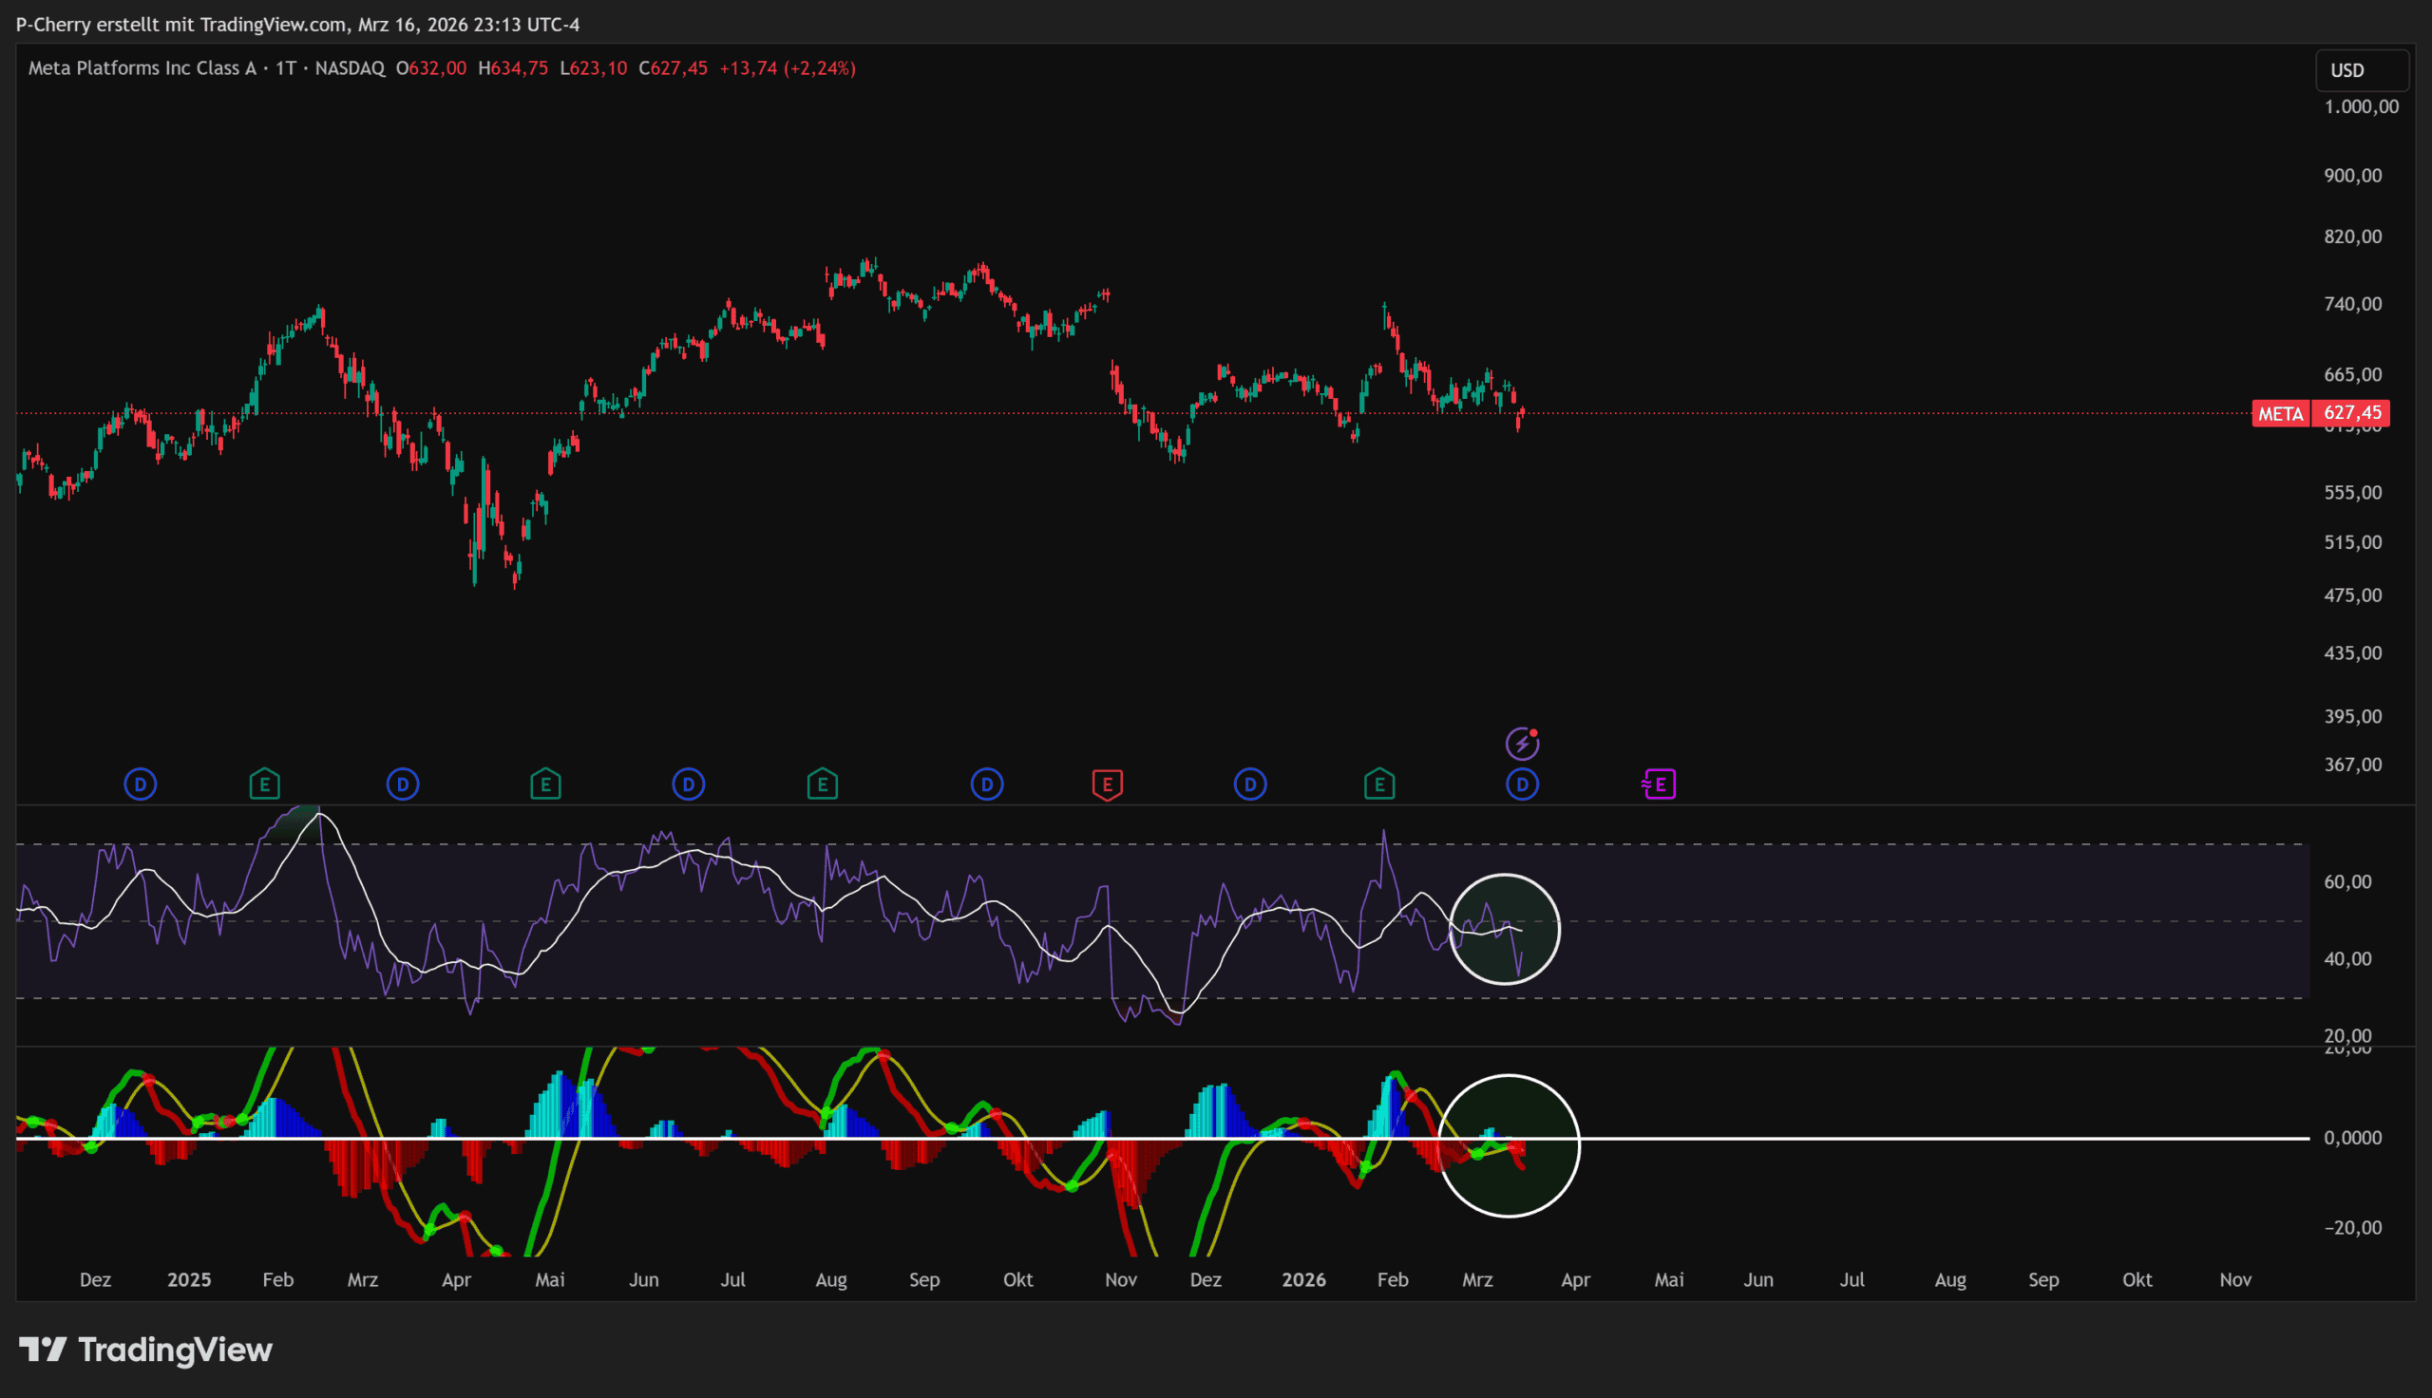This screenshot has width=2432, height=1398.
Task: Click inside the circled MACD highlight
Action: 1509,1145
